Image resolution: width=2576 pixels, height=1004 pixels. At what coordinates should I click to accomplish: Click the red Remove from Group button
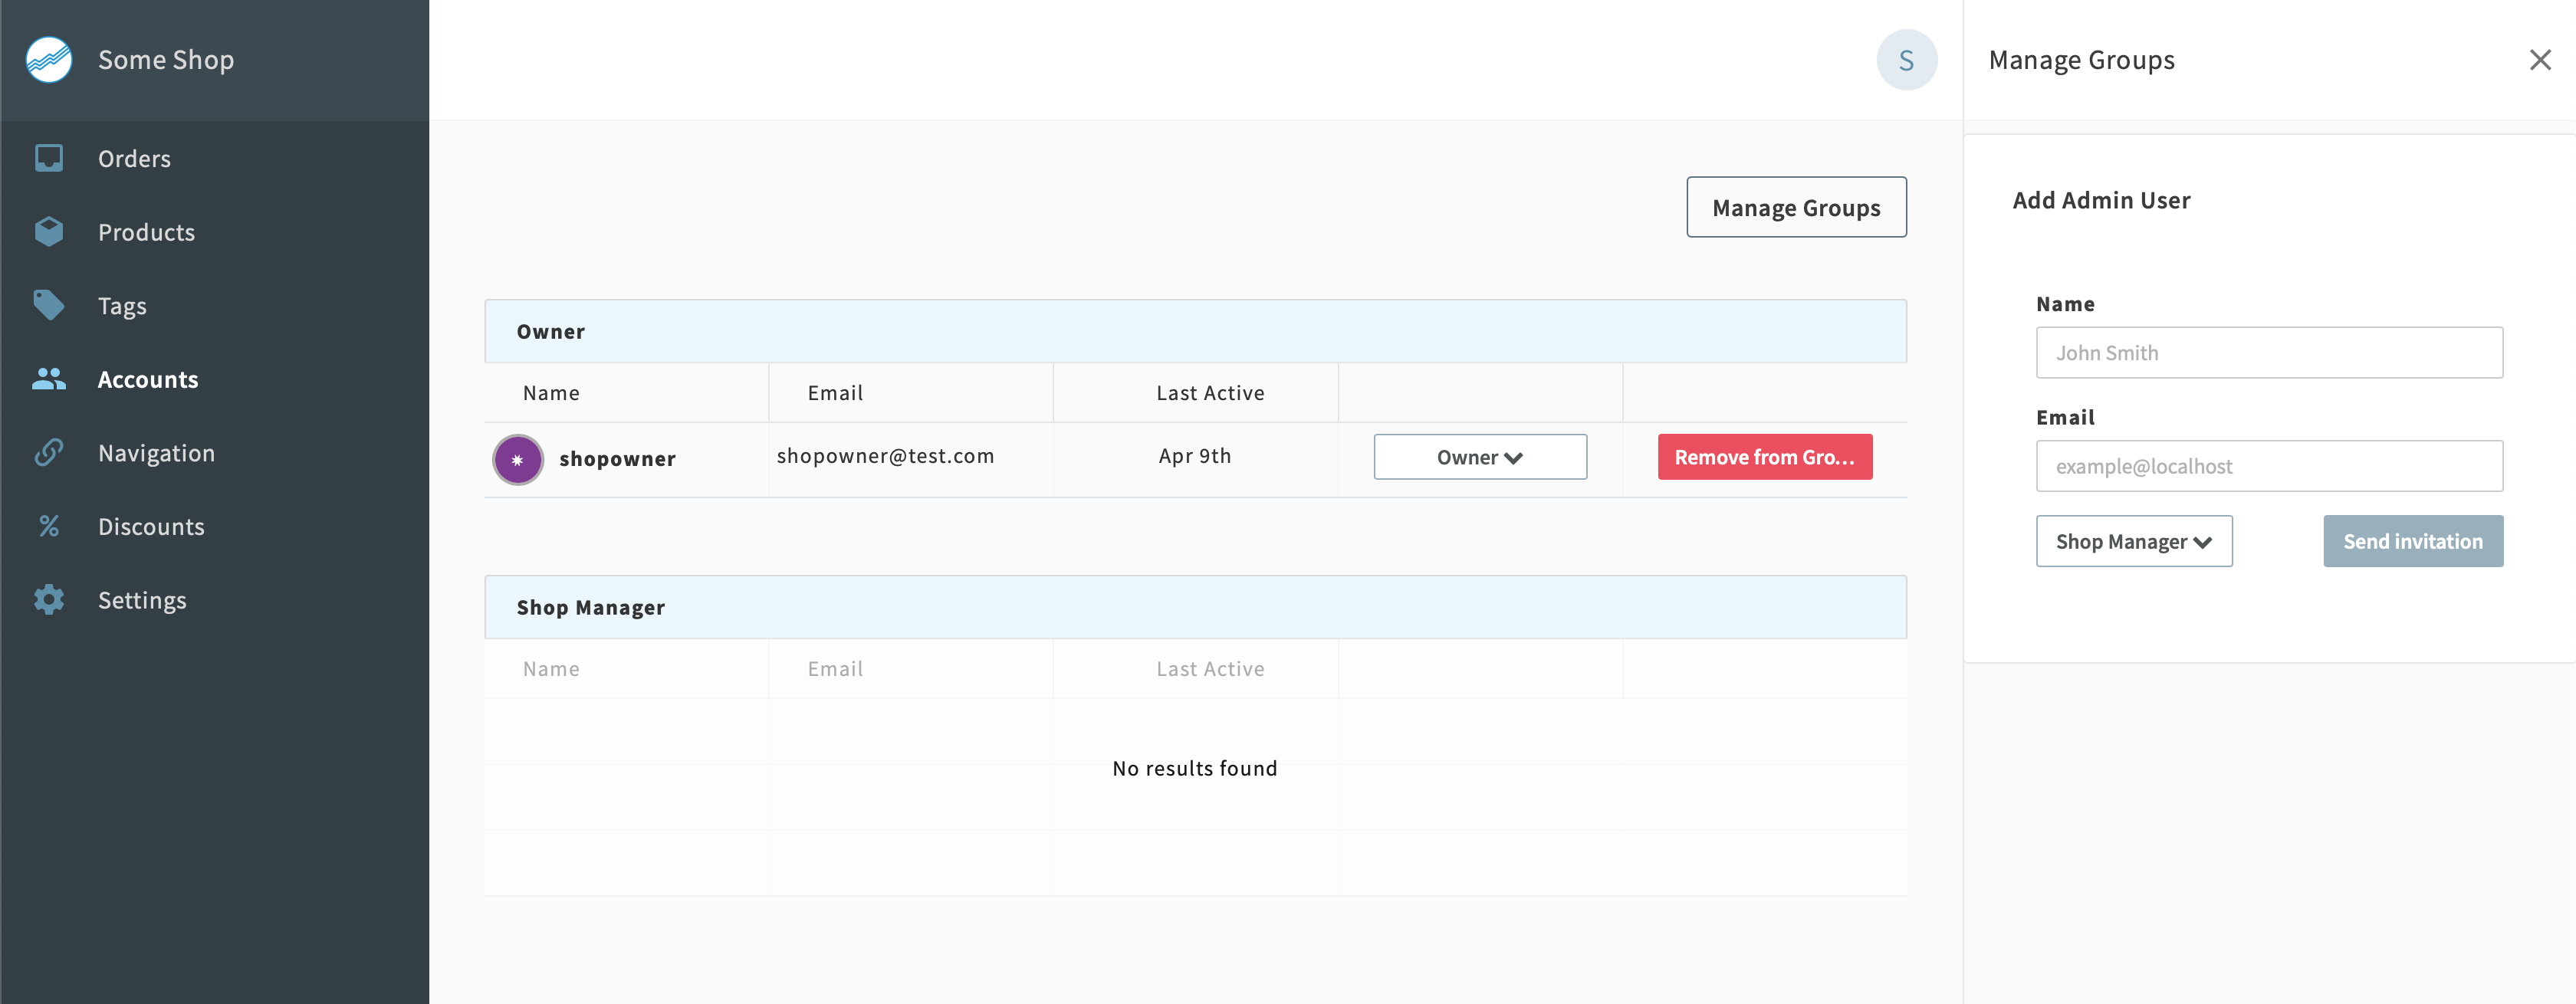(x=1764, y=457)
